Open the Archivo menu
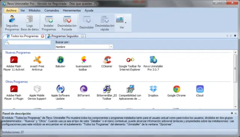Viewport: 240px width, 137px height. coord(11,10)
